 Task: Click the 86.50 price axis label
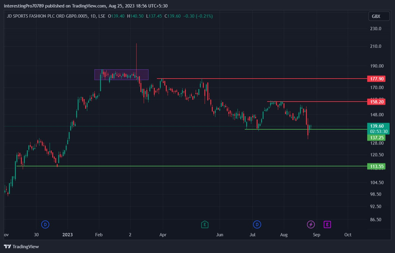click(376, 220)
